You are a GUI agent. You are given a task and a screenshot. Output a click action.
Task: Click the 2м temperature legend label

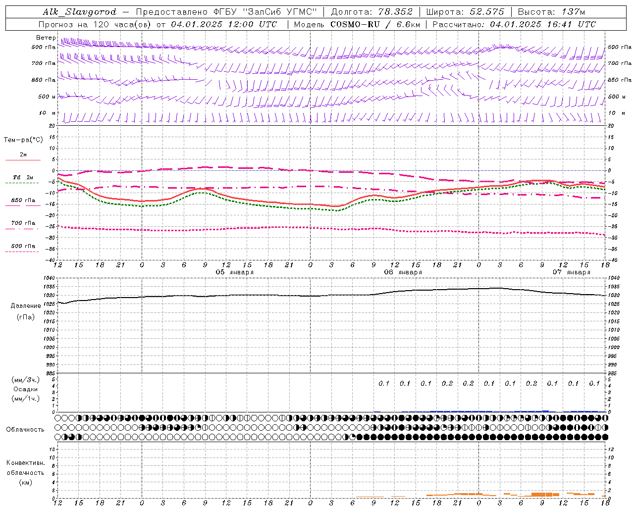[x=23, y=155]
